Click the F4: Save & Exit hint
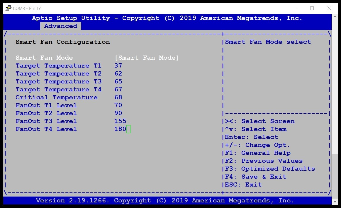This screenshot has width=341, height=208. click(x=256, y=177)
